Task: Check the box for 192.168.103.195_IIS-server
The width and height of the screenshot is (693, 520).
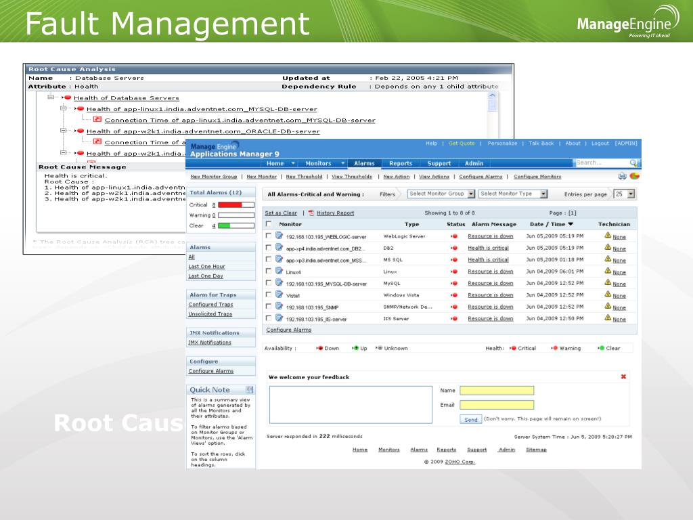Action: 268,318
